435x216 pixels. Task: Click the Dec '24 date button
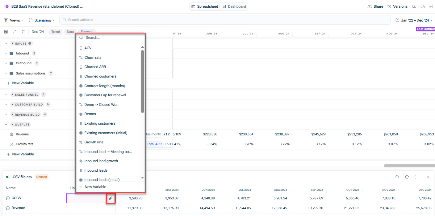pos(38,32)
